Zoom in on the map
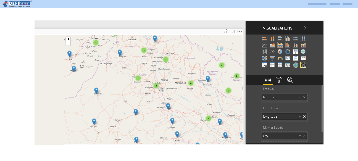Screen dimensions: 358x161 pyautogui.click(x=68, y=39)
